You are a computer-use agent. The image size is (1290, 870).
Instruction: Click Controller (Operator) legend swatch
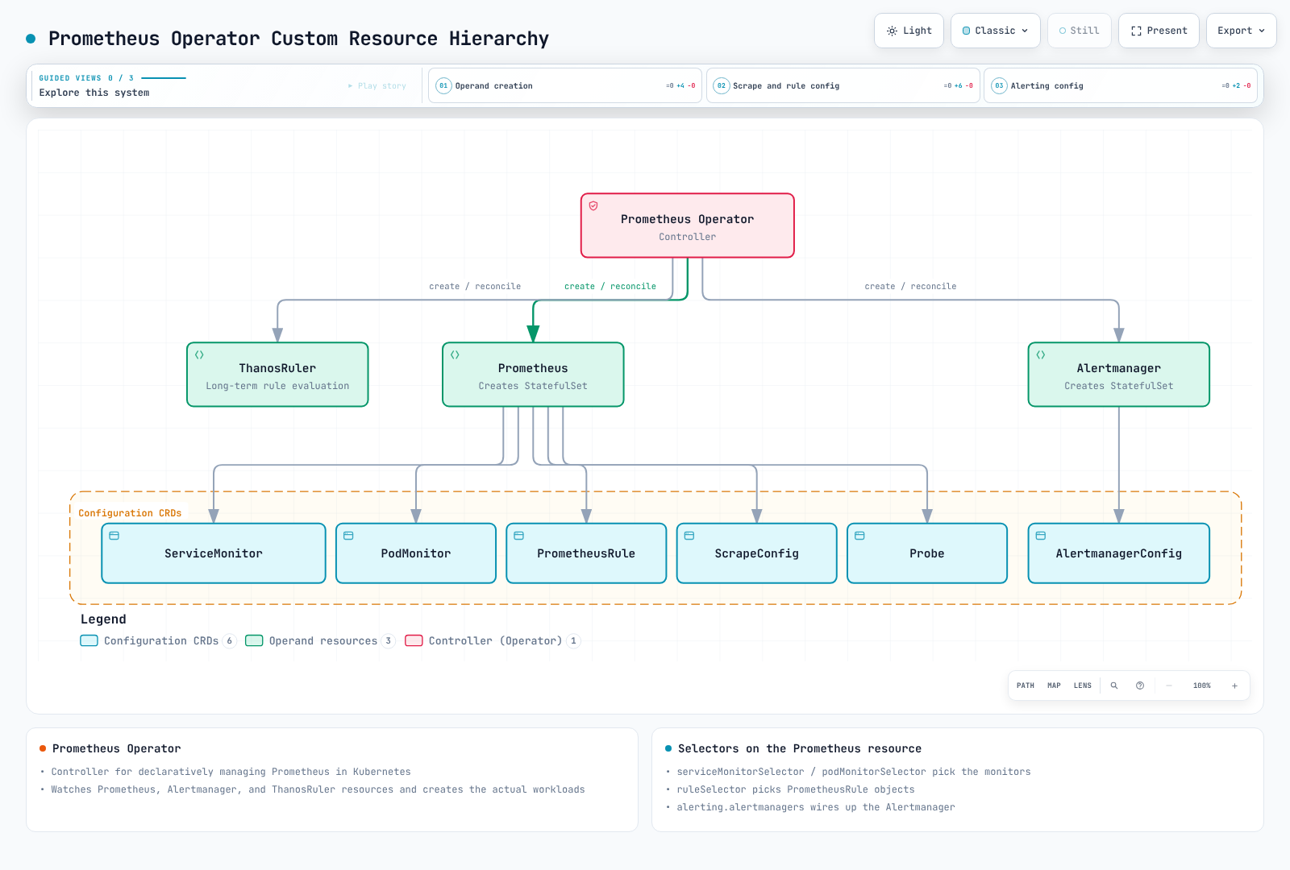pyautogui.click(x=414, y=640)
